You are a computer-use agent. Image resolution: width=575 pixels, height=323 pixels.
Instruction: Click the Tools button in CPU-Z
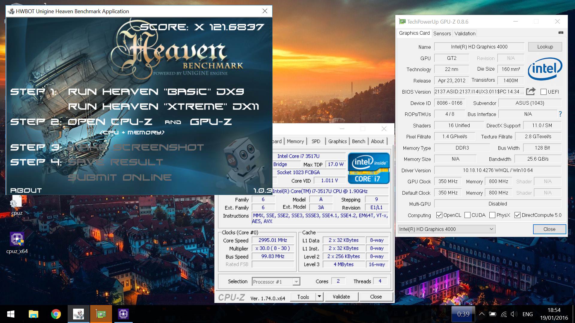(x=303, y=297)
